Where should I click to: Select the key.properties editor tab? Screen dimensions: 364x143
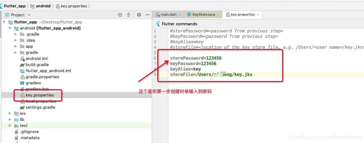click(243, 14)
